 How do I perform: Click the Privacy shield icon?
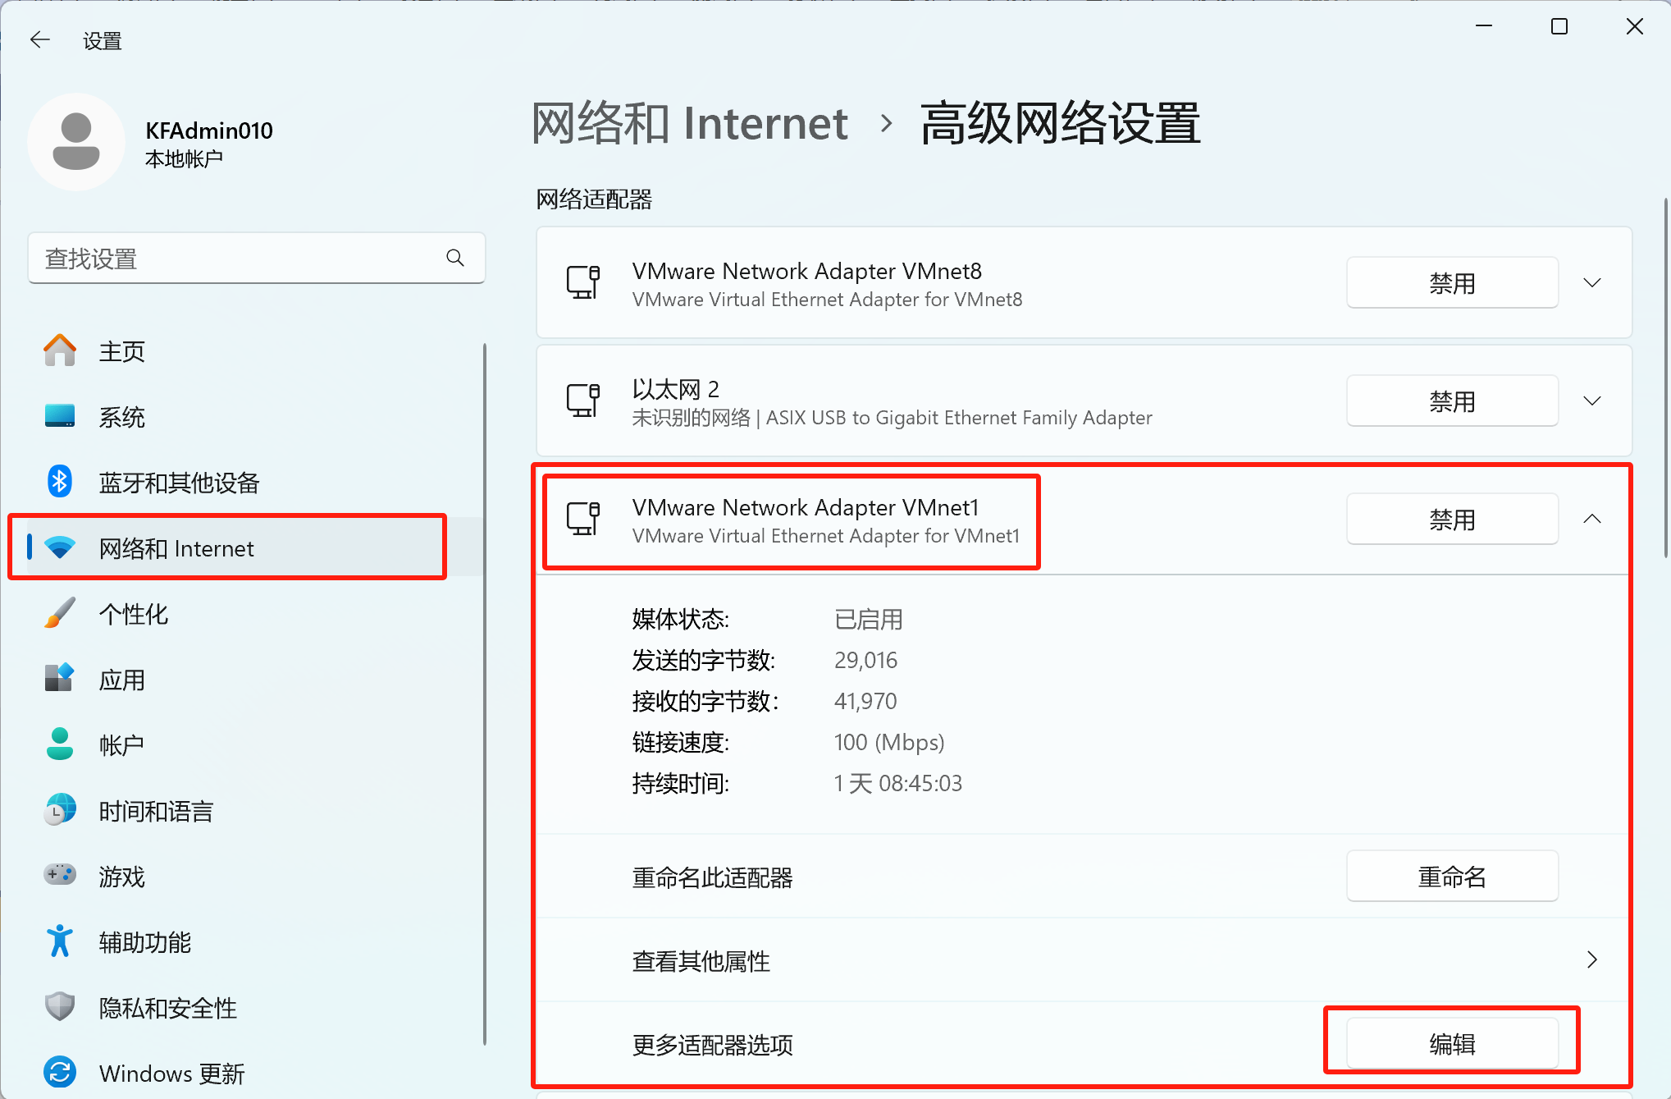tap(59, 1006)
